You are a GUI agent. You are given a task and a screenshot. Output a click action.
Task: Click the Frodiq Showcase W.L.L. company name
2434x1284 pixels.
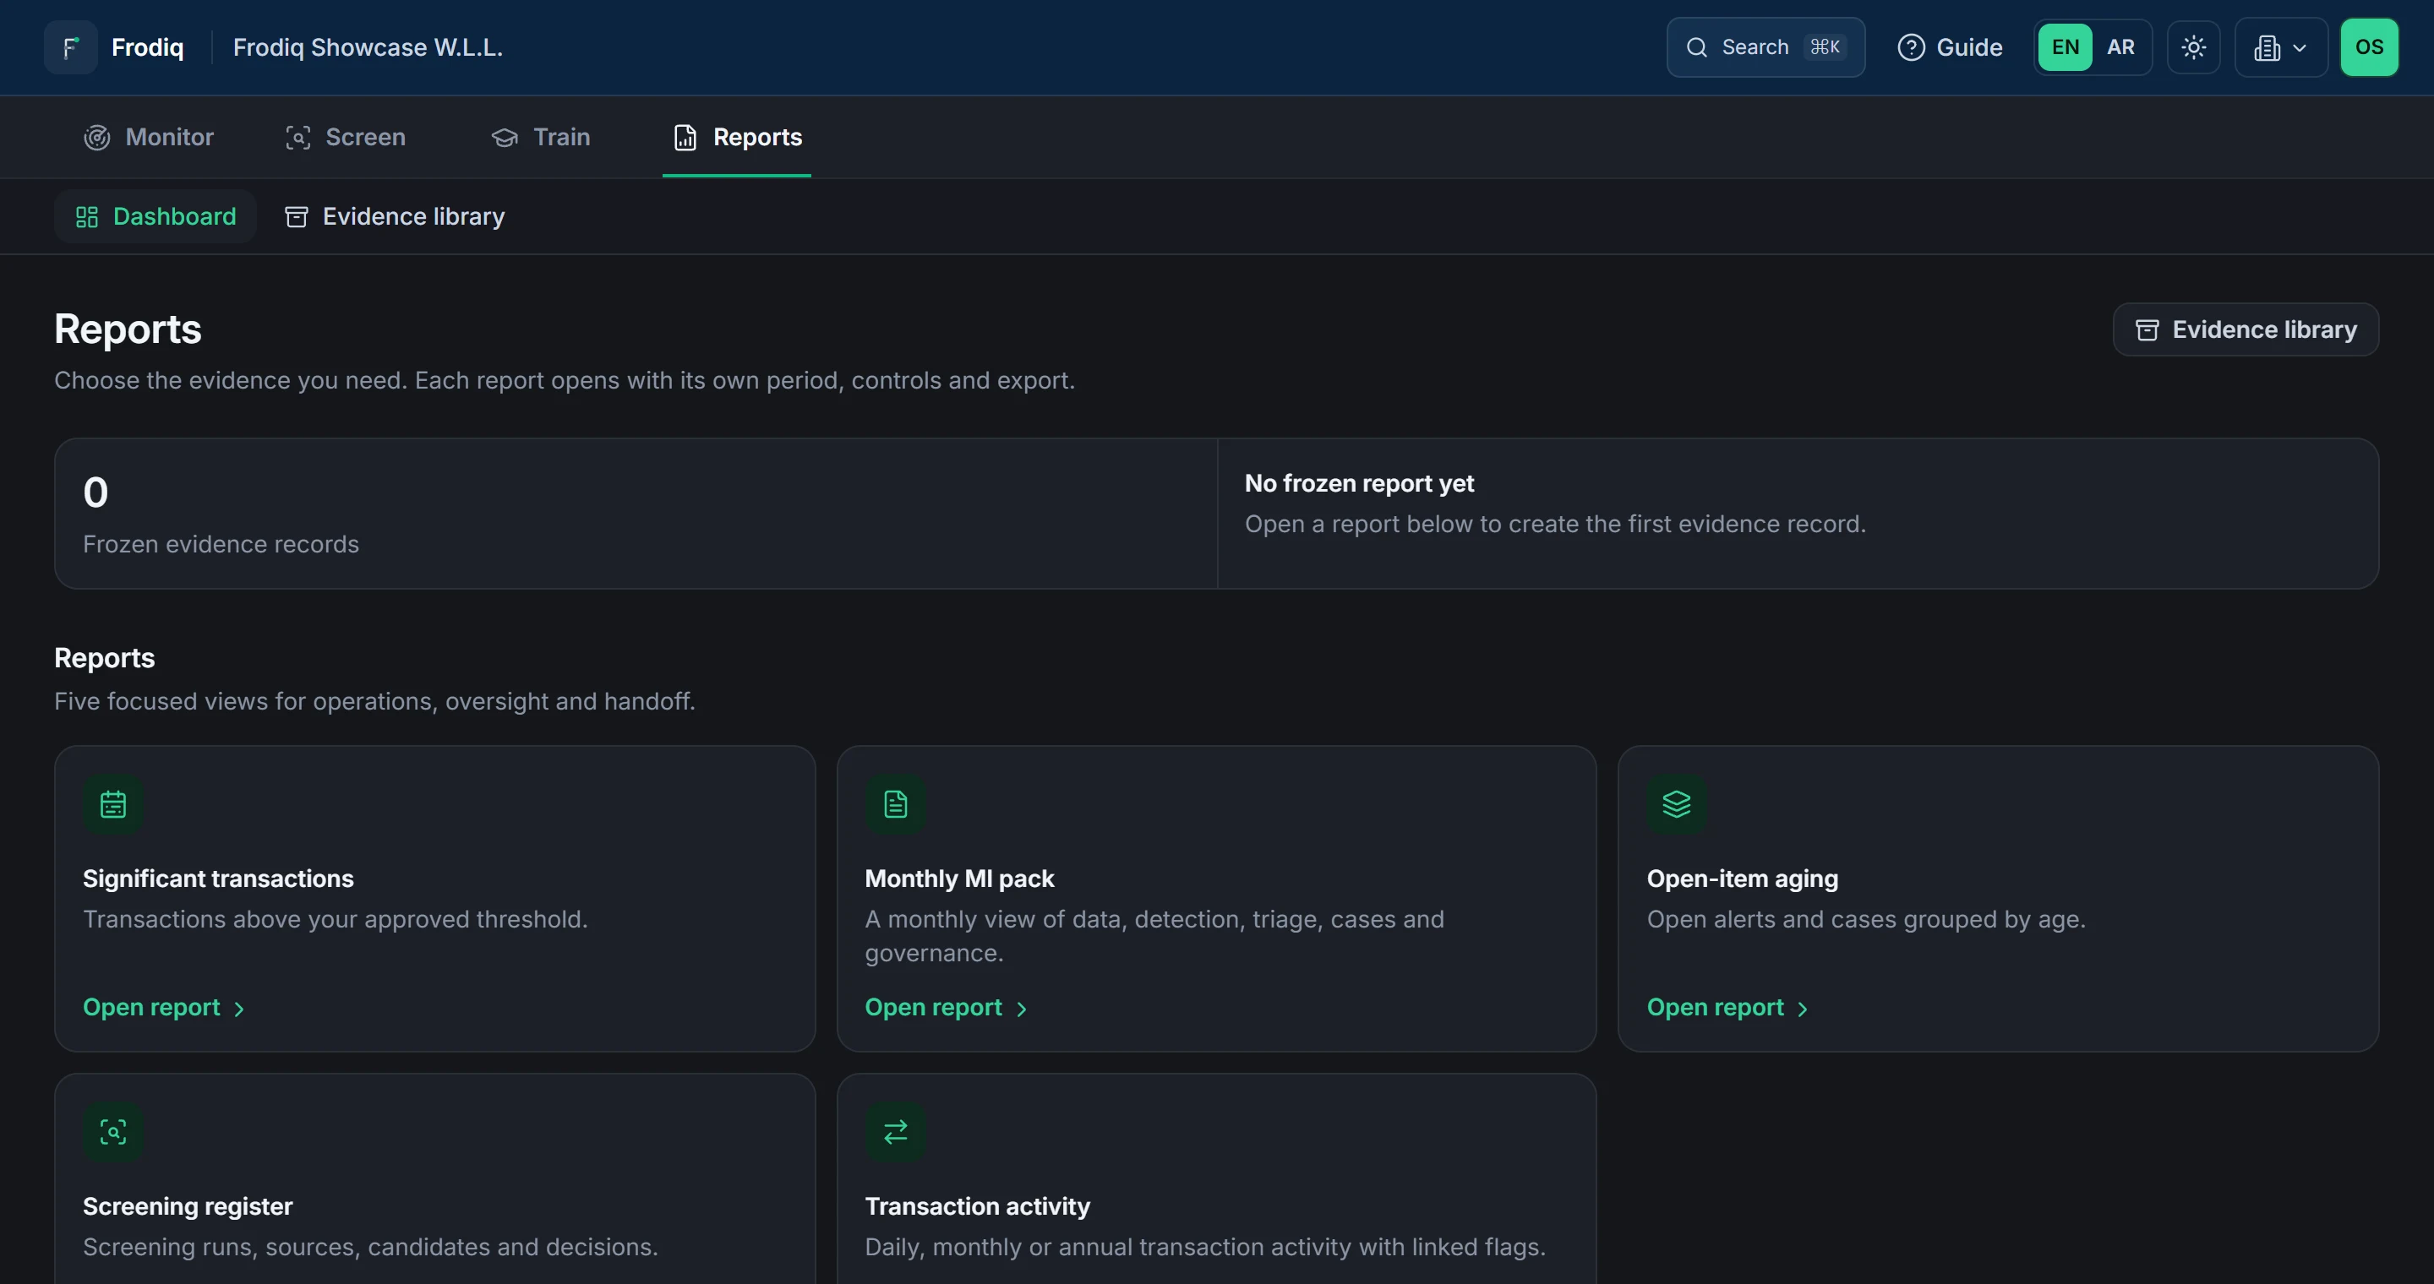pyautogui.click(x=368, y=47)
